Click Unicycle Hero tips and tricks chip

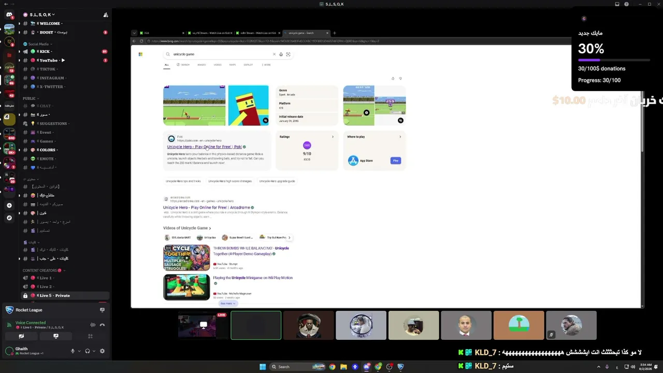pyautogui.click(x=183, y=181)
